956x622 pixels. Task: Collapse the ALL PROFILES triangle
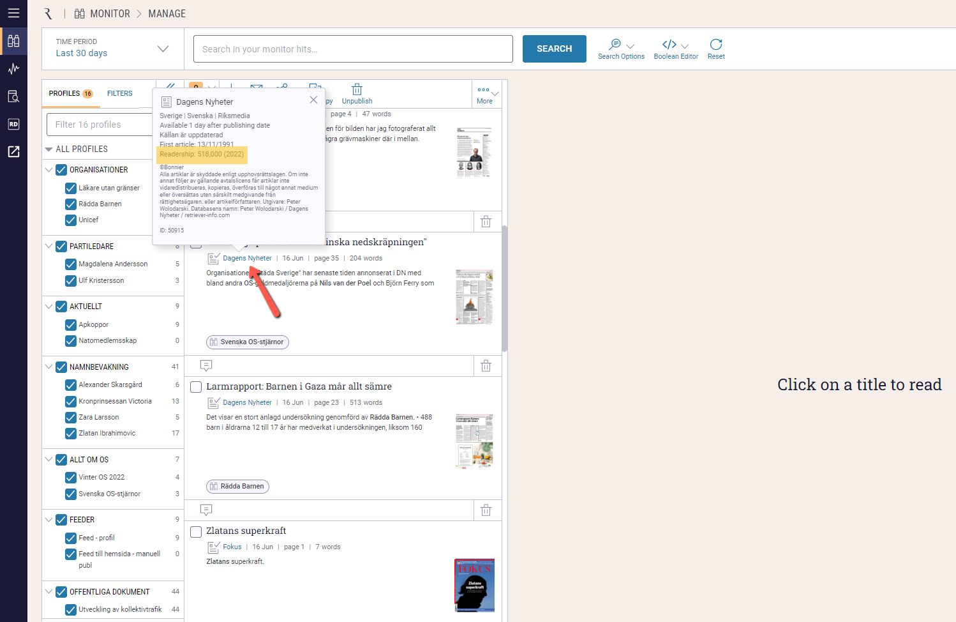[49, 149]
